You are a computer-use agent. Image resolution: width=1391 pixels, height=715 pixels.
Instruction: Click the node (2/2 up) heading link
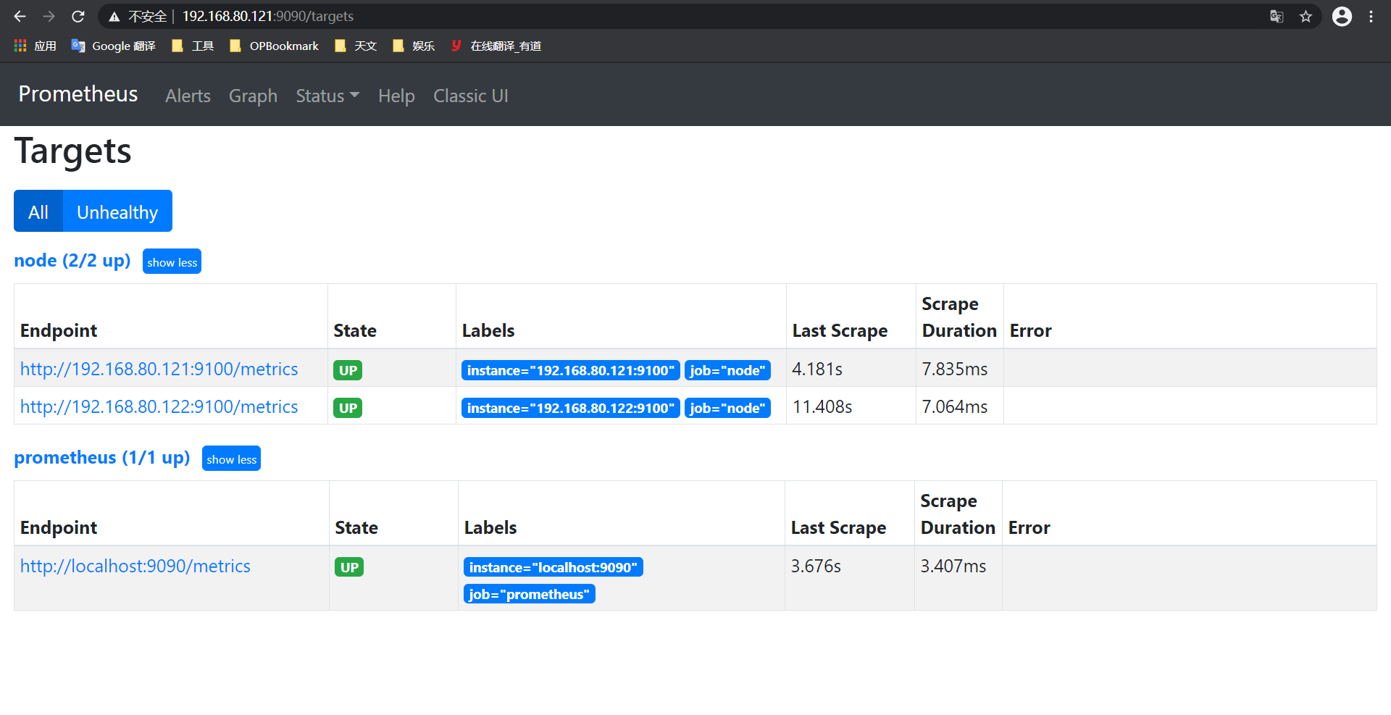[x=72, y=260]
